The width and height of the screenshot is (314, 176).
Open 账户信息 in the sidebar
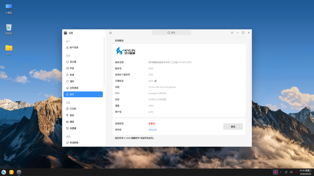pos(83,47)
